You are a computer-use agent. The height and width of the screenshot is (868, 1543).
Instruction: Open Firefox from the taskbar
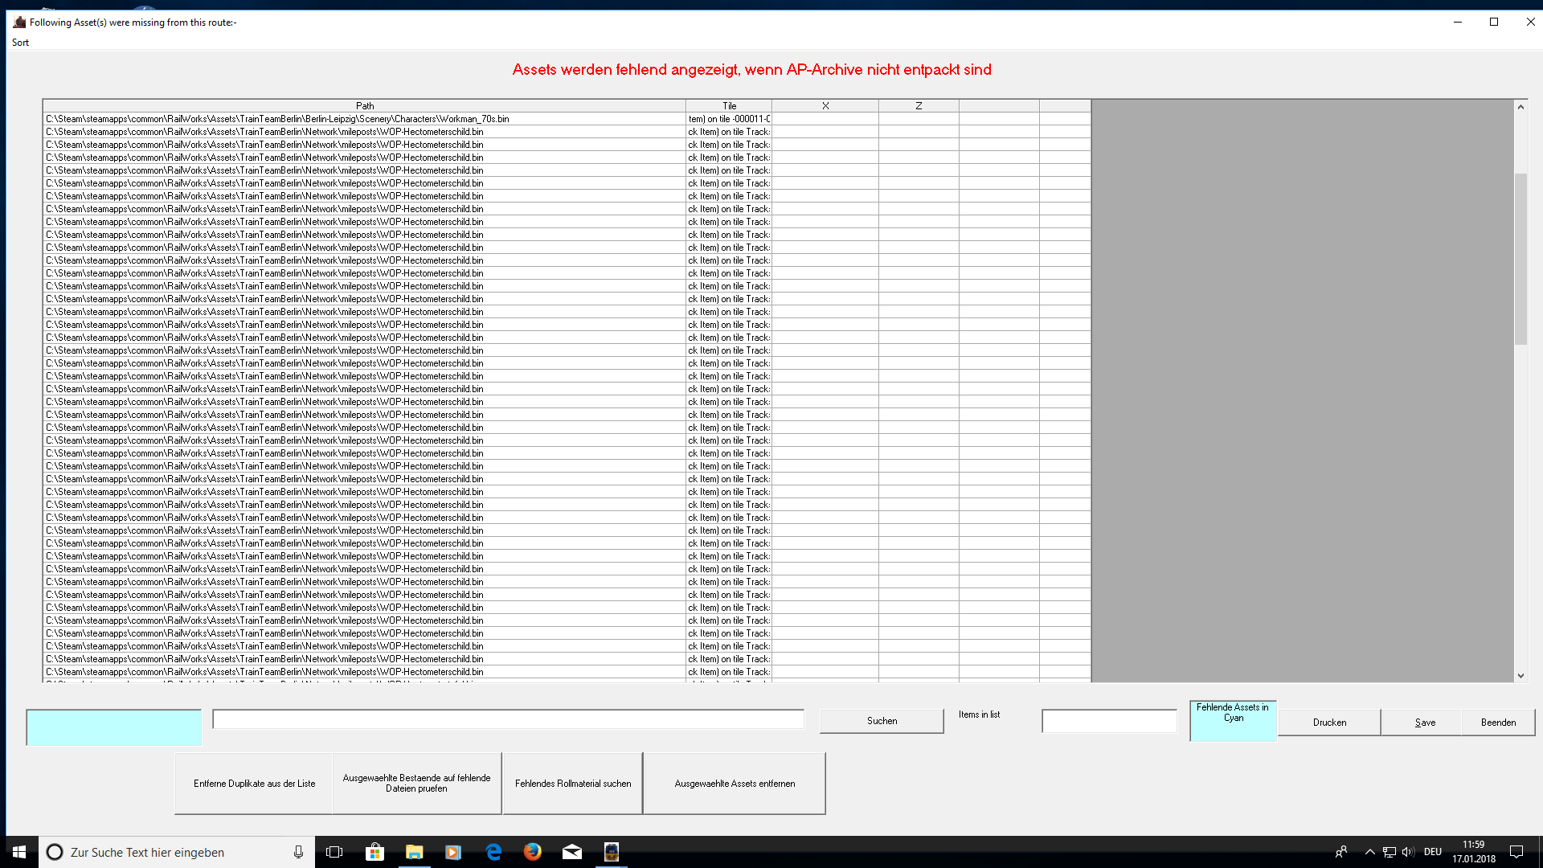pos(533,852)
